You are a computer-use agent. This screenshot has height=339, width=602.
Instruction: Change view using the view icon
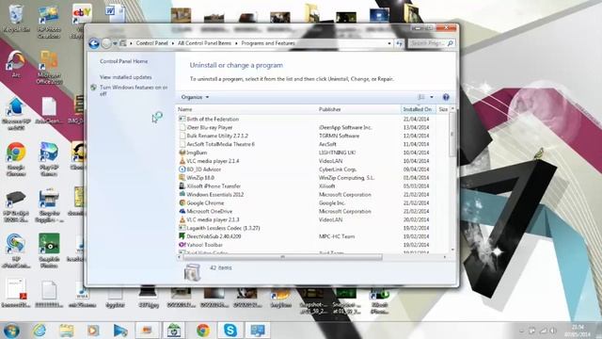(x=421, y=97)
